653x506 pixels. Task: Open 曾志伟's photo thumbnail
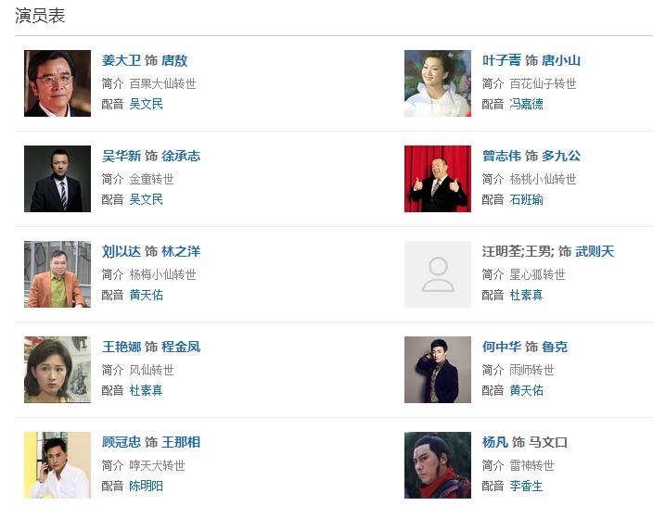438,179
